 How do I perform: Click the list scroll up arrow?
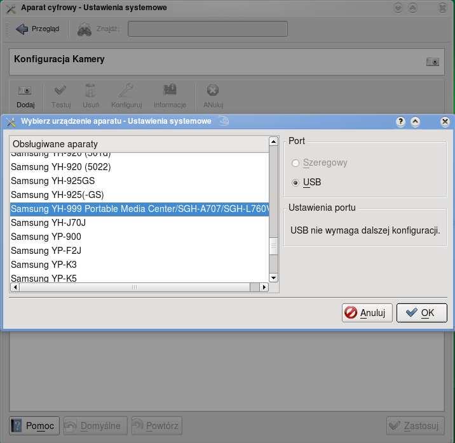[273, 142]
